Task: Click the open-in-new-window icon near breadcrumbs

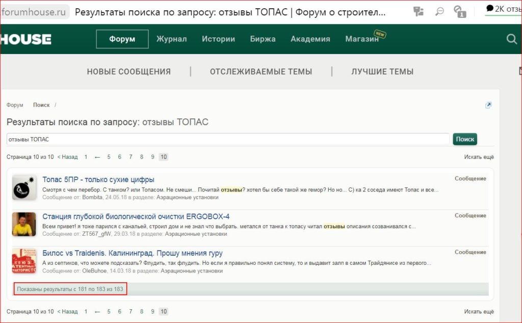Action: (488, 105)
